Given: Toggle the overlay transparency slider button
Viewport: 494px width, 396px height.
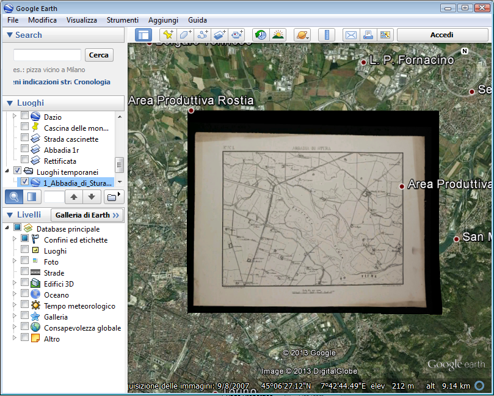Looking at the screenshot, I should click(32, 197).
